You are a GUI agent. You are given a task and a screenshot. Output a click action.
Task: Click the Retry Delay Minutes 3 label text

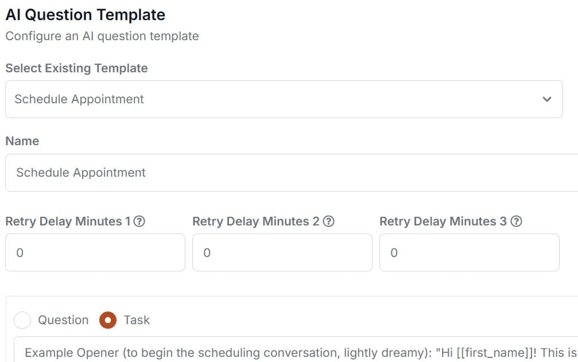(443, 221)
